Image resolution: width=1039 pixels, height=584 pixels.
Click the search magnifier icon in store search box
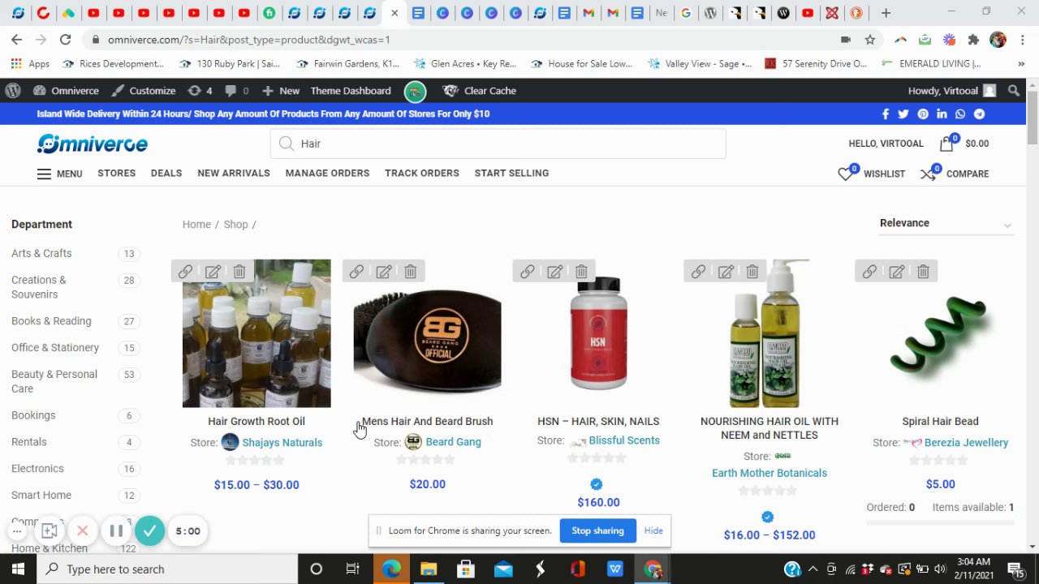(x=286, y=144)
